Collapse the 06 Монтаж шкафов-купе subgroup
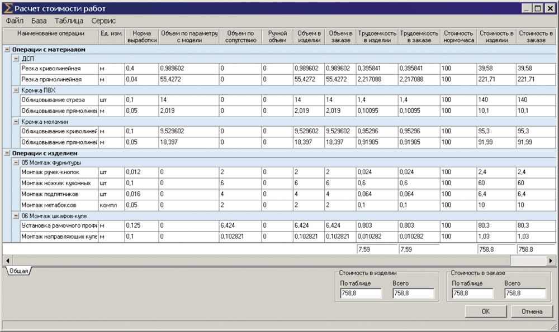559x332 pixels. (x=16, y=216)
